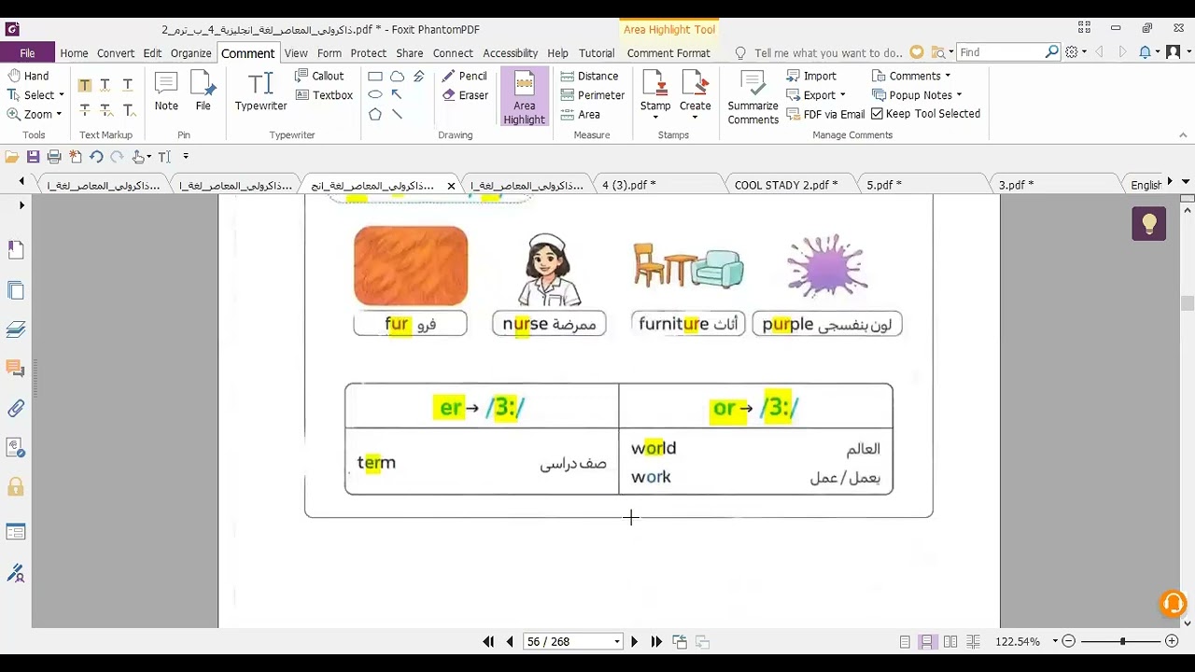Choose the Polygon drawing tool
1195x672 pixels.
click(x=375, y=114)
